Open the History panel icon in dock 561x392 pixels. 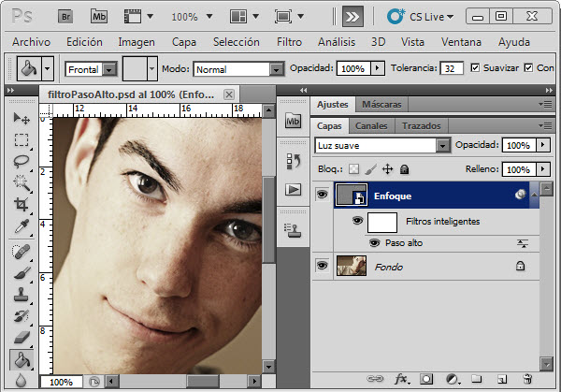click(x=293, y=161)
